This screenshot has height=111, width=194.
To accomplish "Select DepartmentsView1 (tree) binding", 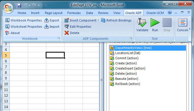I will point(148,48).
